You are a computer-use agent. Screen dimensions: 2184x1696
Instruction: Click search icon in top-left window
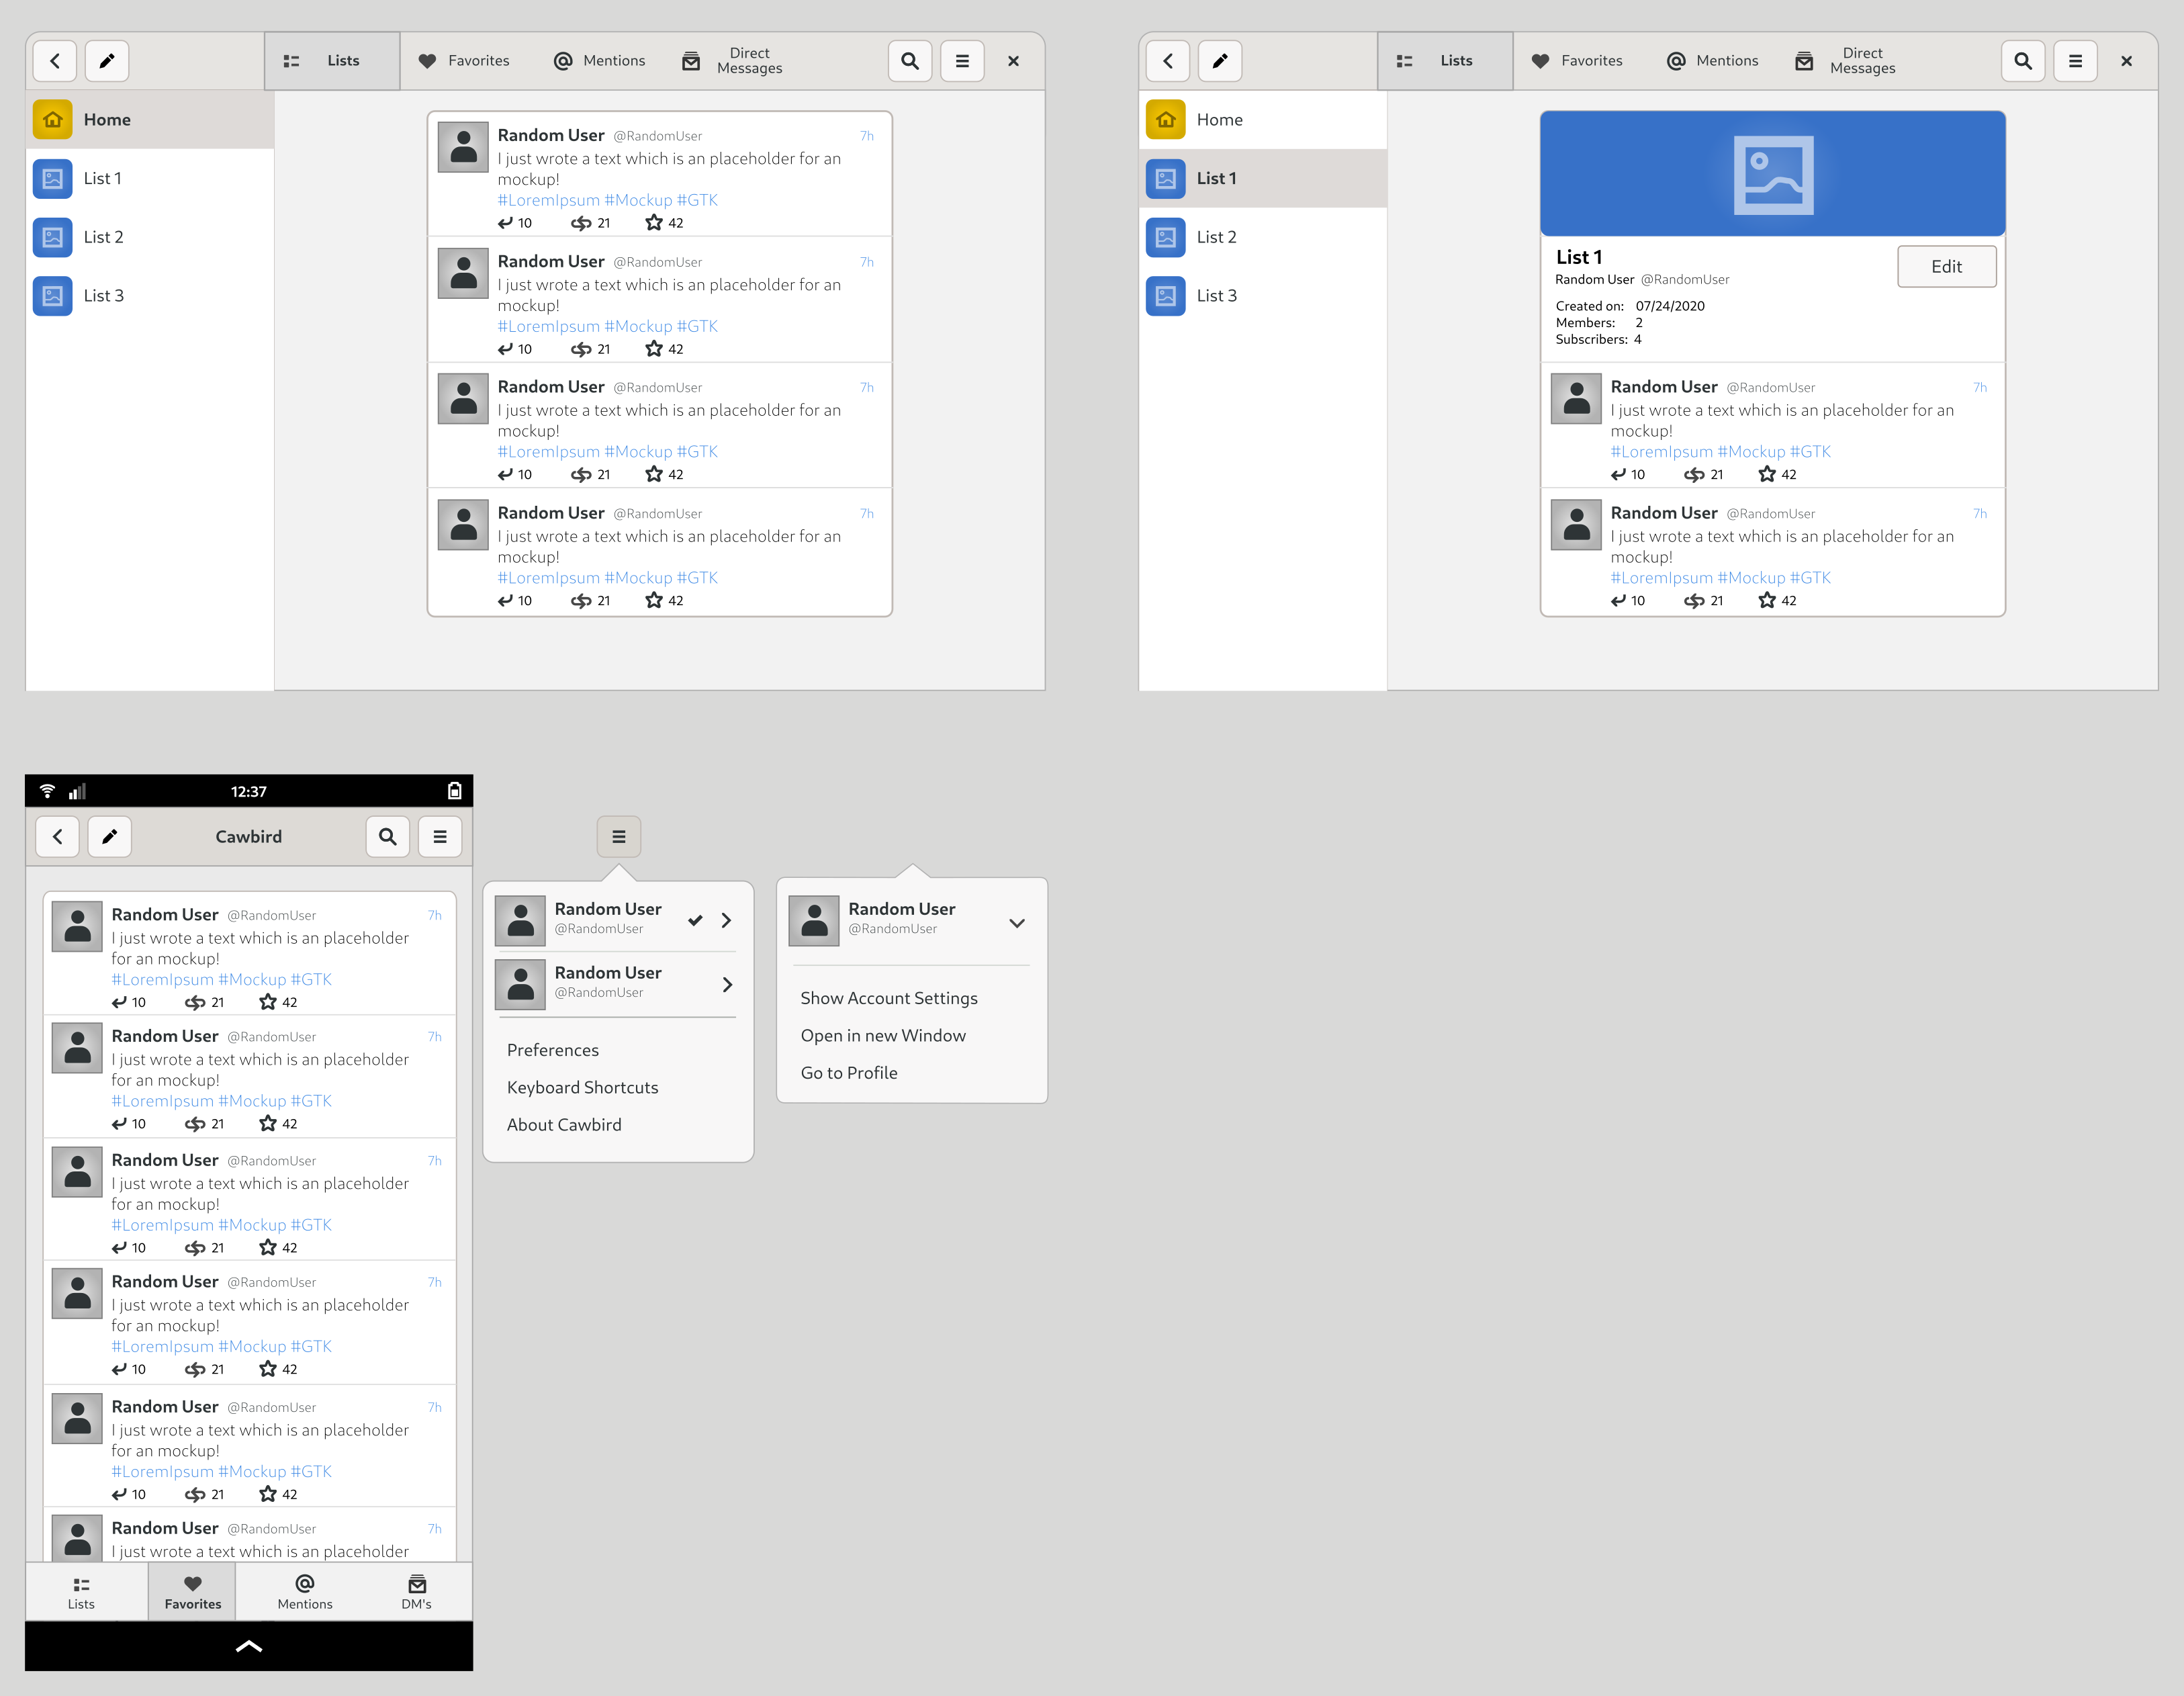pyautogui.click(x=910, y=61)
